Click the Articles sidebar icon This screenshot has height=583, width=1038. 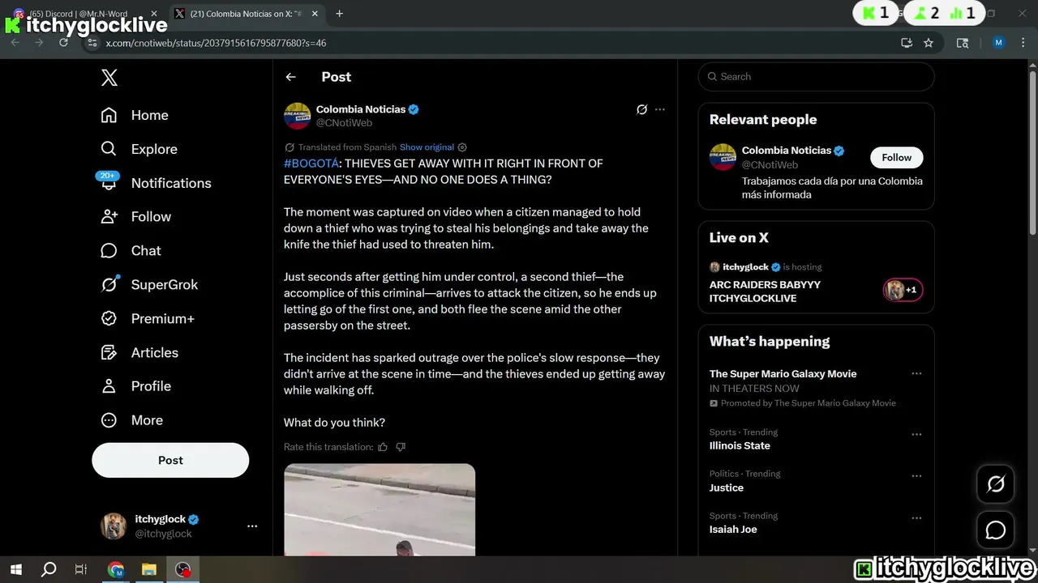pyautogui.click(x=109, y=352)
